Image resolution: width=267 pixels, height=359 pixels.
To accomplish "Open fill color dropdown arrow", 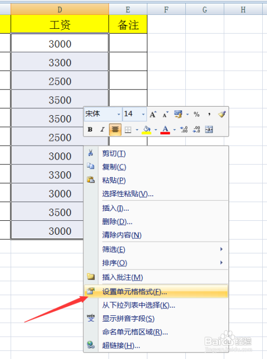I will click(155, 130).
